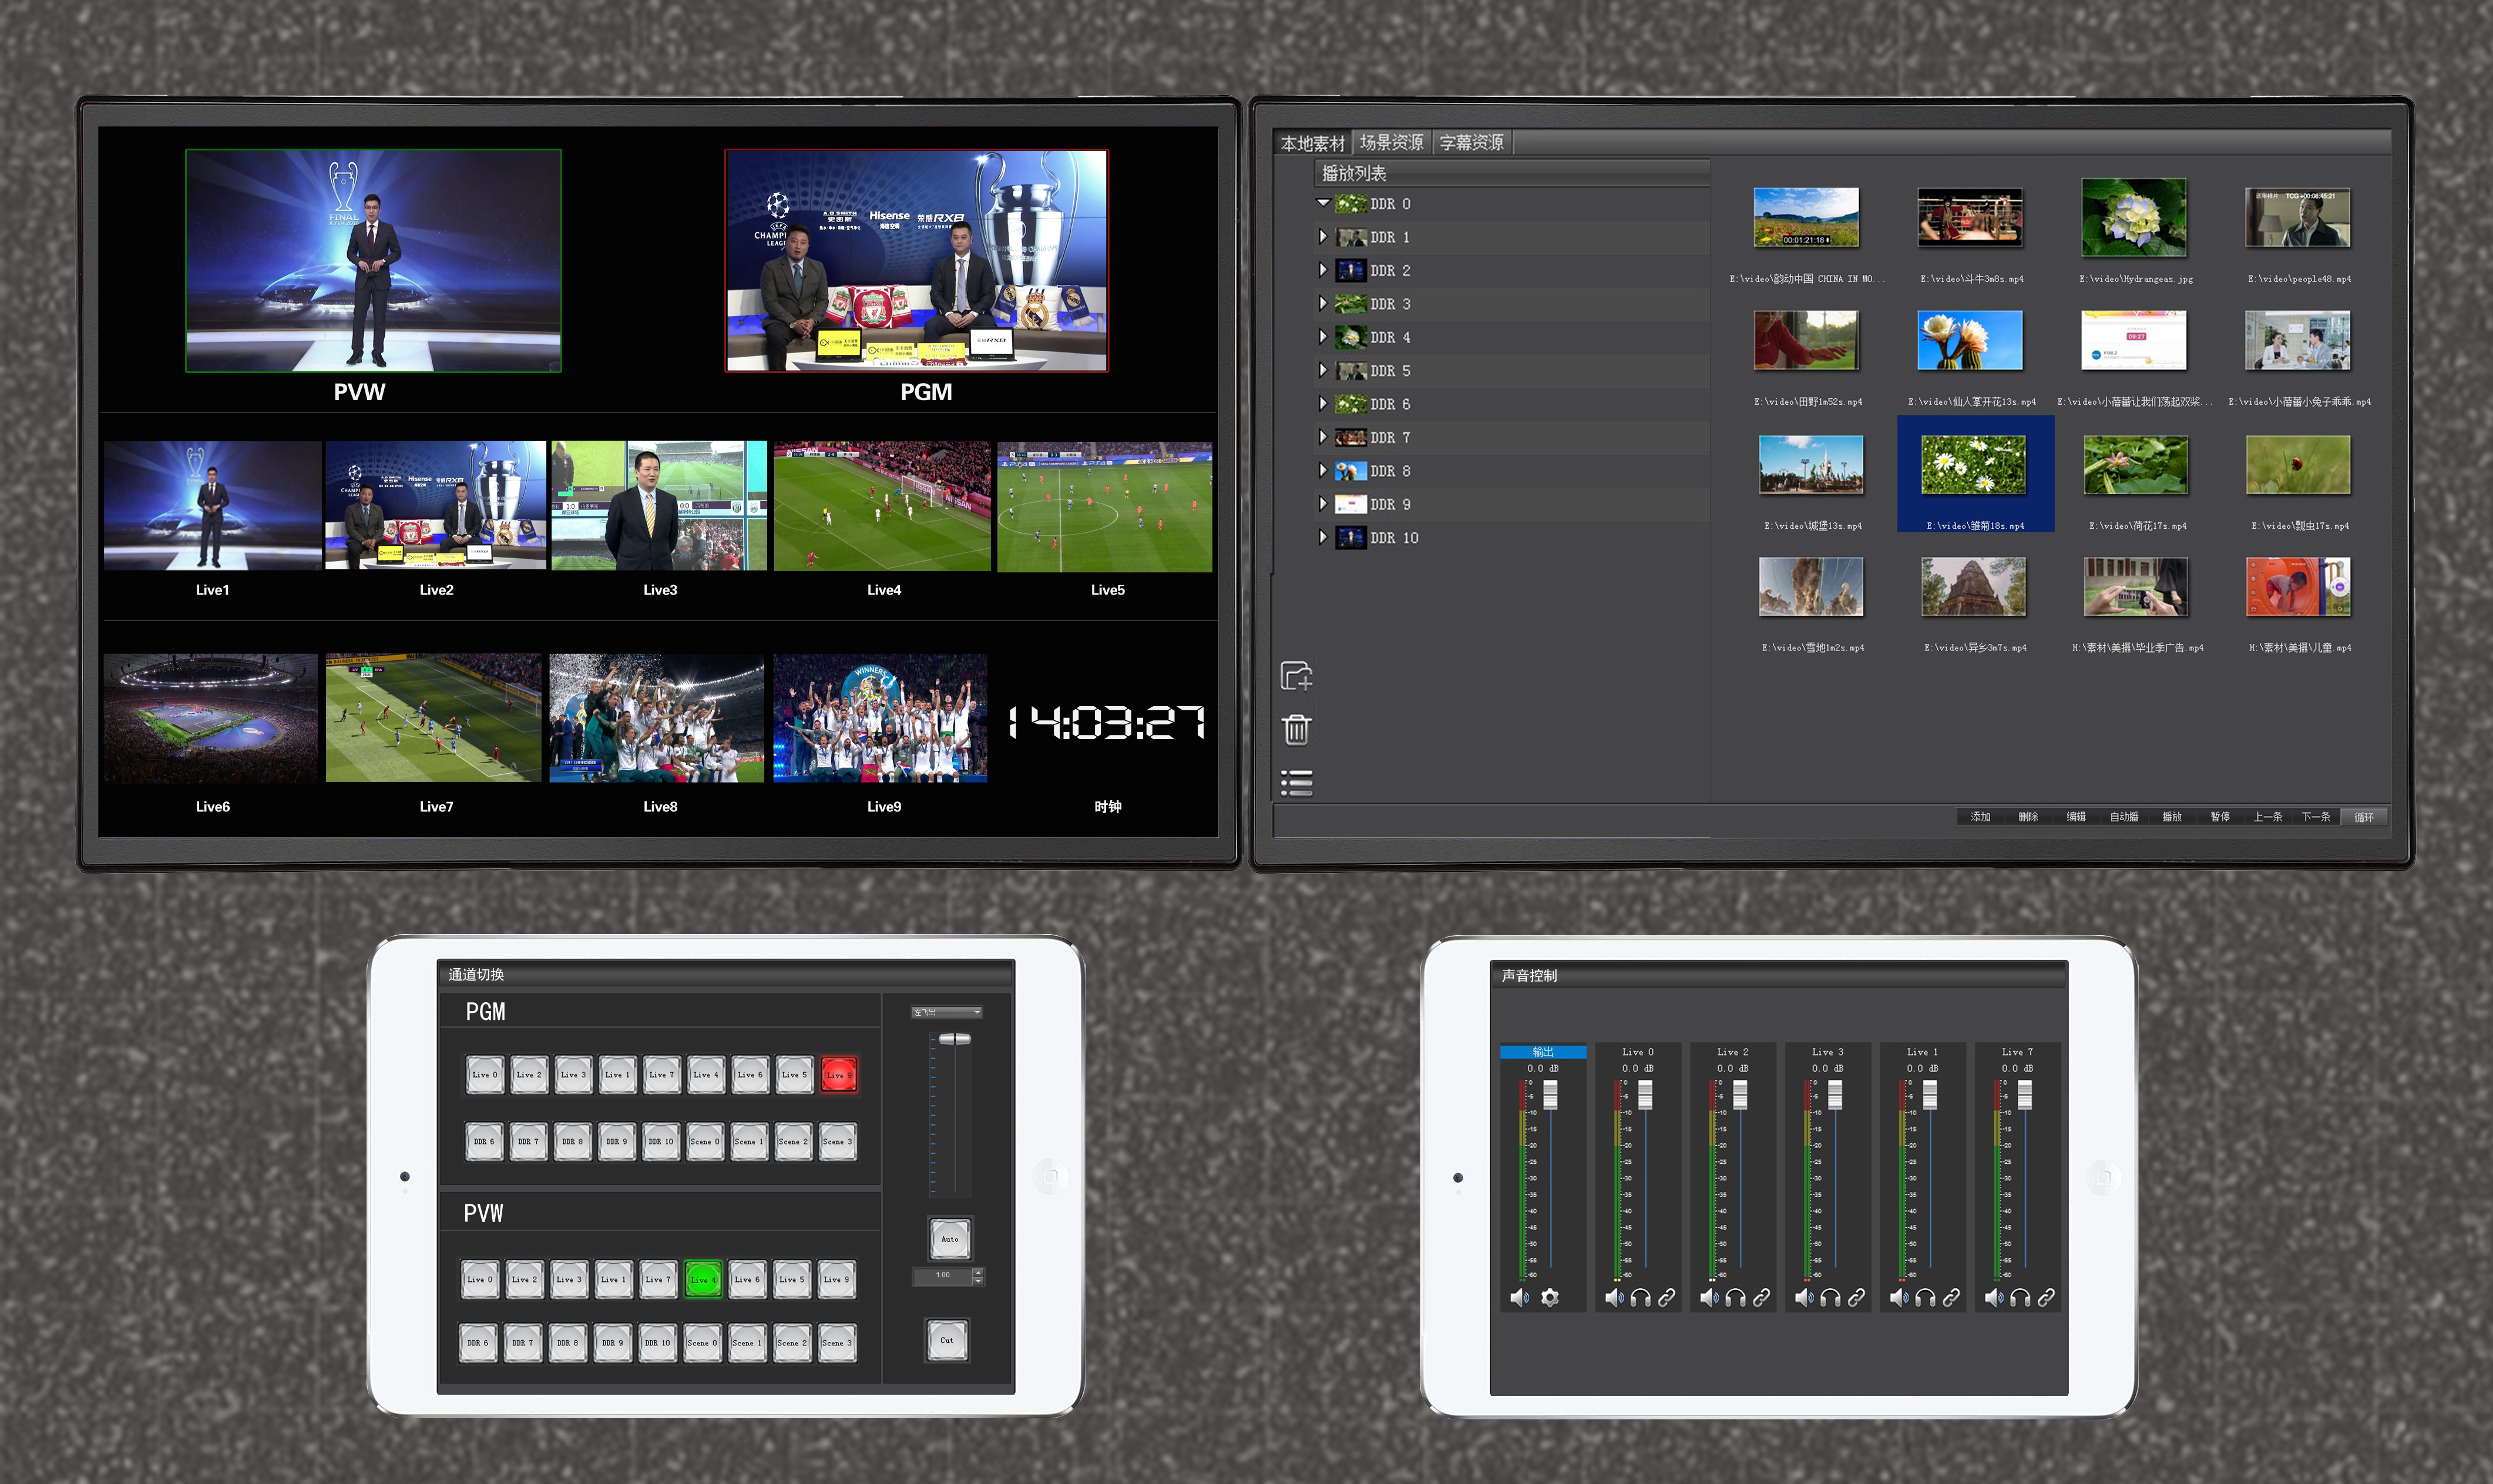
Task: Click the Live 3 volume fader handle
Action: [1835, 1095]
